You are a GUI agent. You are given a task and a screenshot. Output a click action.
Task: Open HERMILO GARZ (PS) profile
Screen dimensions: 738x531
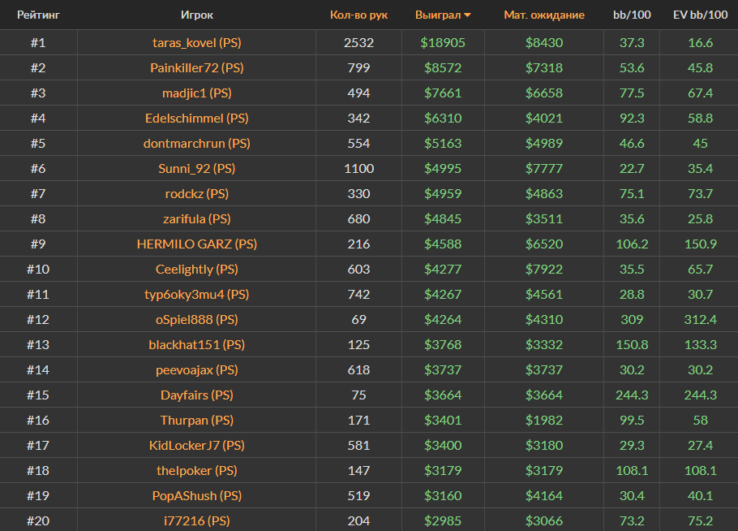click(197, 244)
